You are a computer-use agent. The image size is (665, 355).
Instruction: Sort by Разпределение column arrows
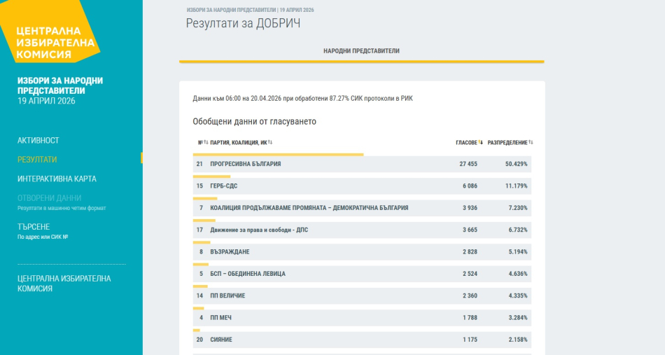point(531,143)
